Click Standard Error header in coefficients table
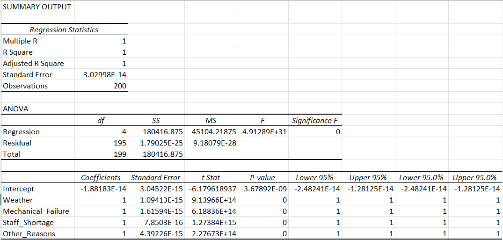 coord(156,177)
